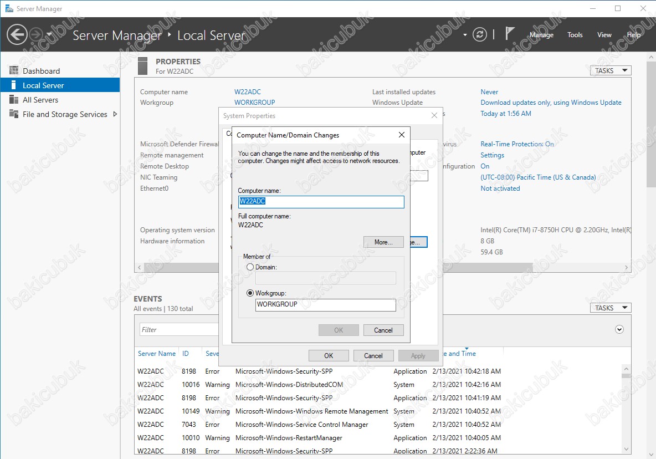
Task: Click W22ADC computer name link
Action: click(247, 91)
